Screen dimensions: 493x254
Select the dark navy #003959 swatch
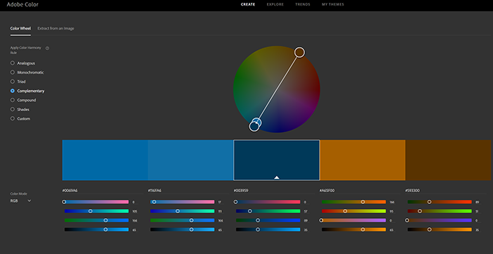coord(277,160)
